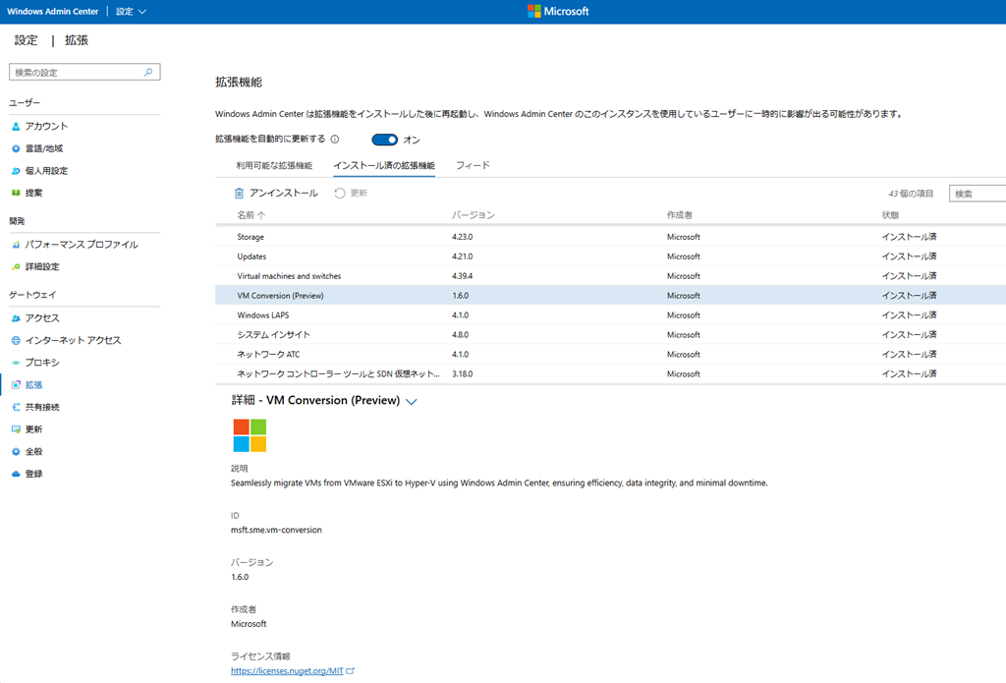This screenshot has width=1006, height=683.
Task: Switch to the 利用可能な拡張機能 tab
Action: click(x=274, y=165)
